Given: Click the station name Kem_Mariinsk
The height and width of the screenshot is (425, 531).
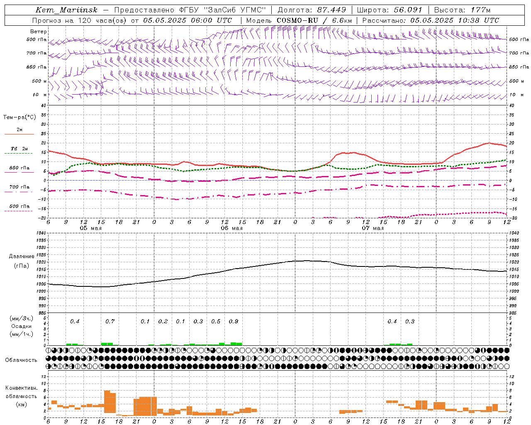Looking at the screenshot, I should click(66, 10).
